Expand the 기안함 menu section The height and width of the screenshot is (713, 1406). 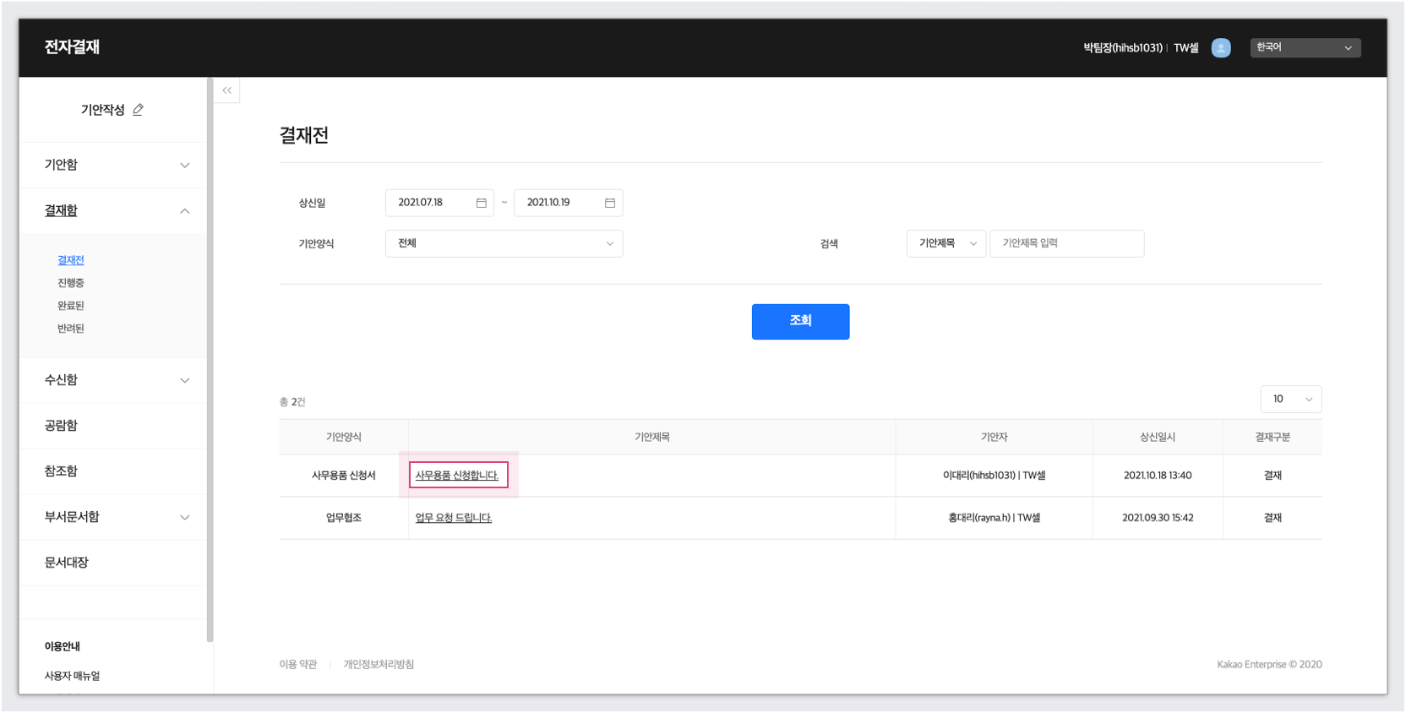184,166
